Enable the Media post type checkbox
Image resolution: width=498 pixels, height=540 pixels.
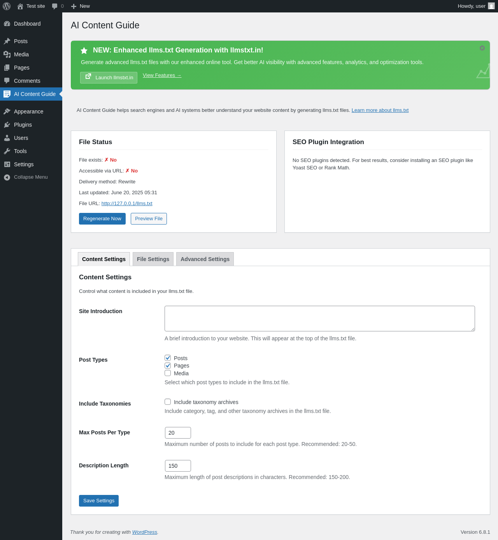pyautogui.click(x=168, y=373)
